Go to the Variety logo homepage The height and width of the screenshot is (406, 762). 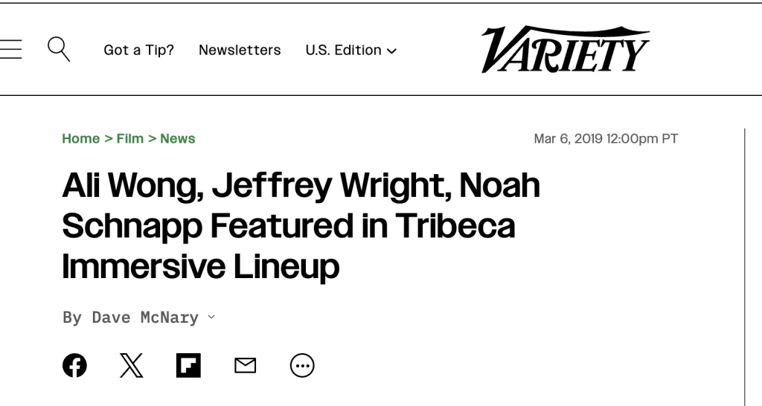[x=565, y=50]
